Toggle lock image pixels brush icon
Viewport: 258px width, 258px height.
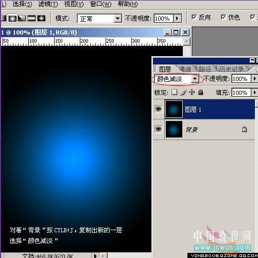183,93
